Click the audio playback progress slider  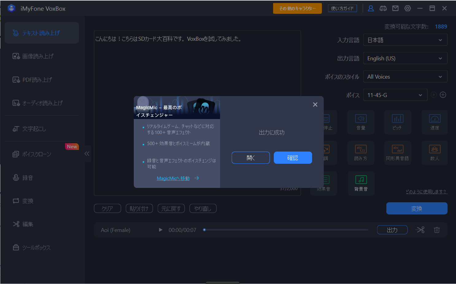(285, 230)
